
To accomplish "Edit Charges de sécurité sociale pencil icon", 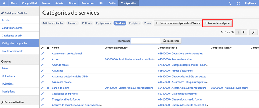I will (42, 105).
